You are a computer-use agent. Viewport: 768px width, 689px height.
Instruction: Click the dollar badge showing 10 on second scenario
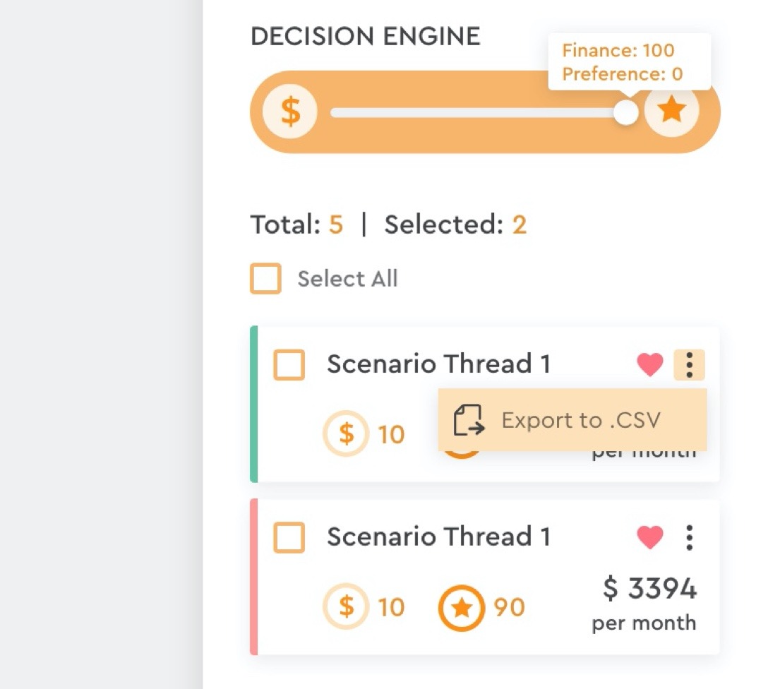pyautogui.click(x=364, y=606)
